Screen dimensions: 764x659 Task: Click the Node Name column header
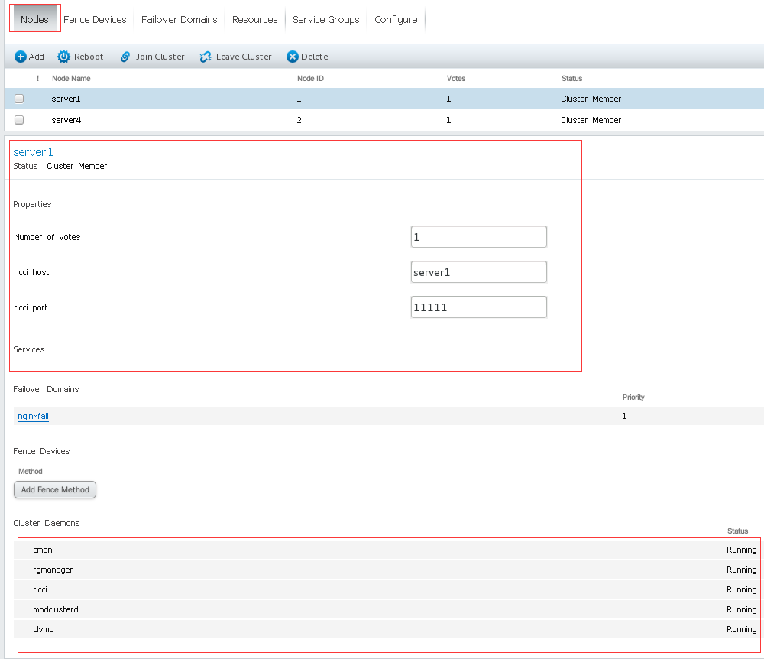click(x=71, y=79)
